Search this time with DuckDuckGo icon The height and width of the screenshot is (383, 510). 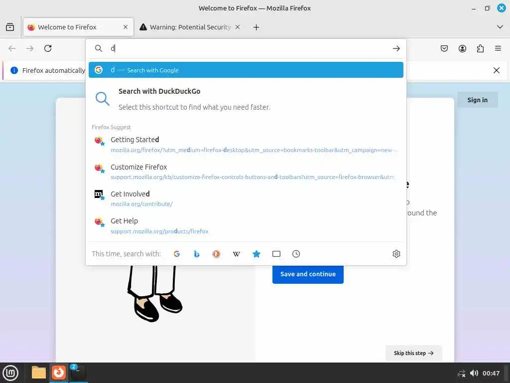216,254
